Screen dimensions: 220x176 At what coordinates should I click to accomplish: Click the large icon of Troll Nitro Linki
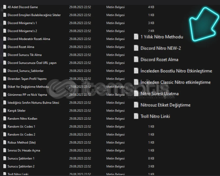(136, 116)
